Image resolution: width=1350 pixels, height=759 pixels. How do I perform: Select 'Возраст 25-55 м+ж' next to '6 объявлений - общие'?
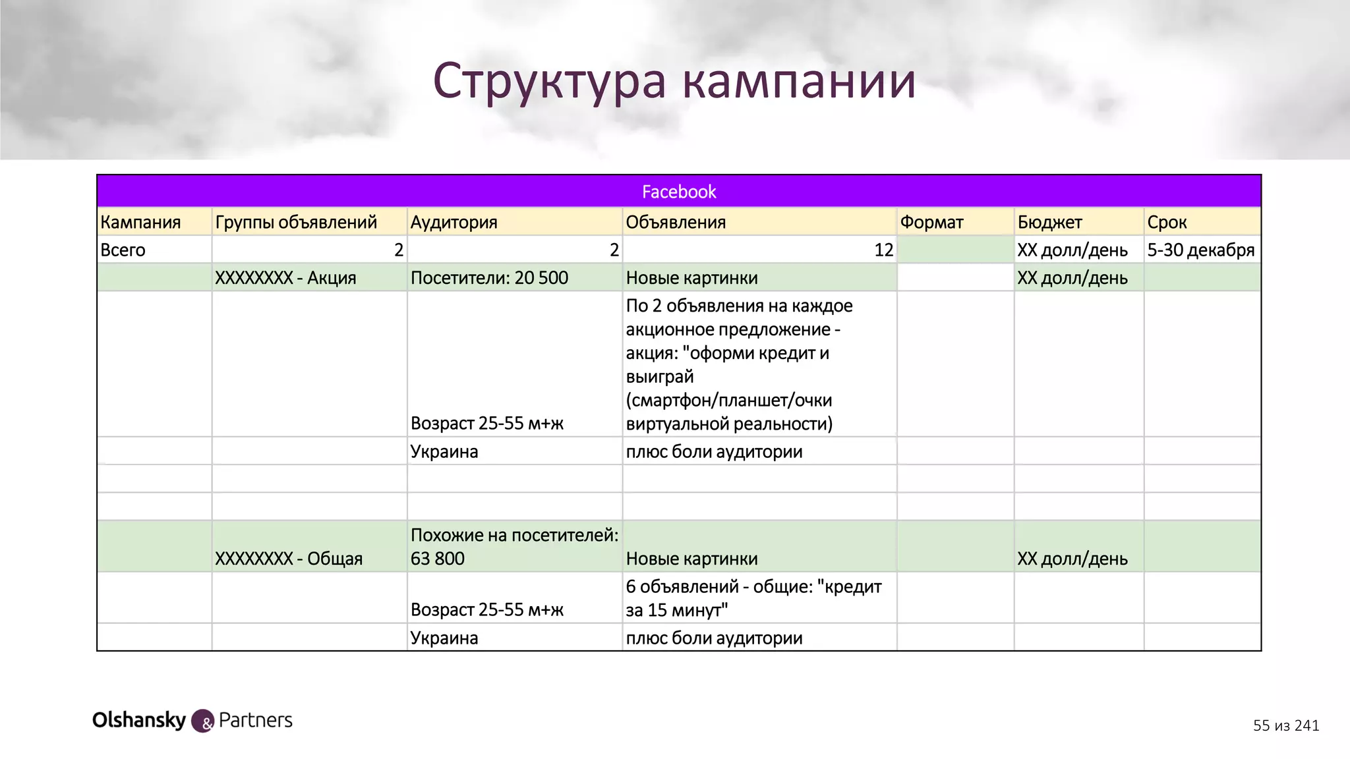tap(515, 598)
